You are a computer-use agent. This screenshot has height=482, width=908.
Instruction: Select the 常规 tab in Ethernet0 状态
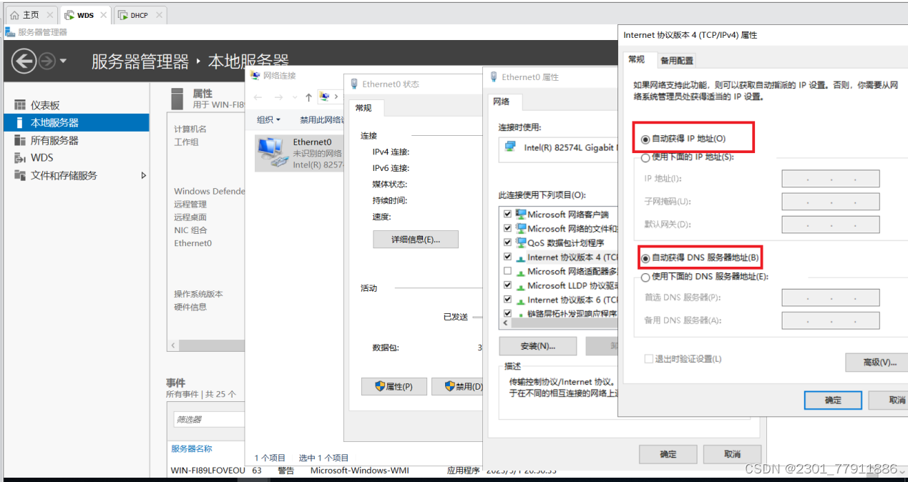coord(363,108)
